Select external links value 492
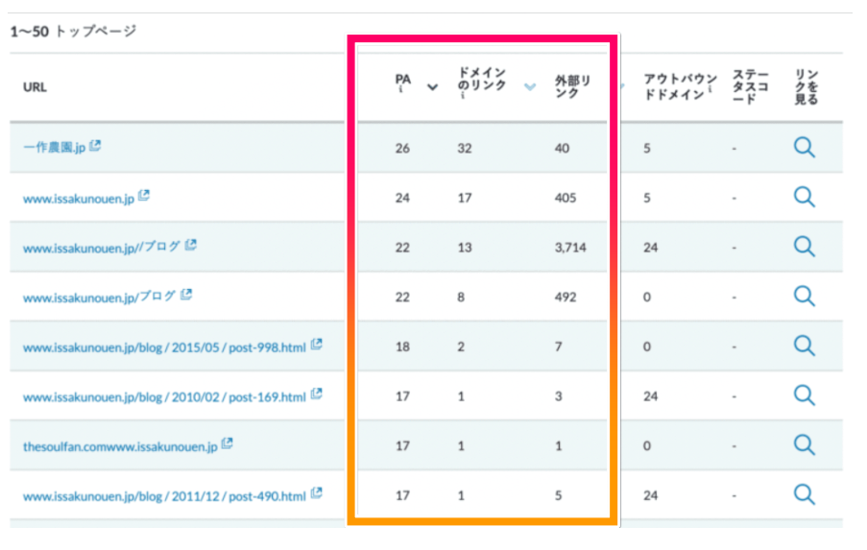This screenshot has height=550, width=867. pyautogui.click(x=566, y=297)
